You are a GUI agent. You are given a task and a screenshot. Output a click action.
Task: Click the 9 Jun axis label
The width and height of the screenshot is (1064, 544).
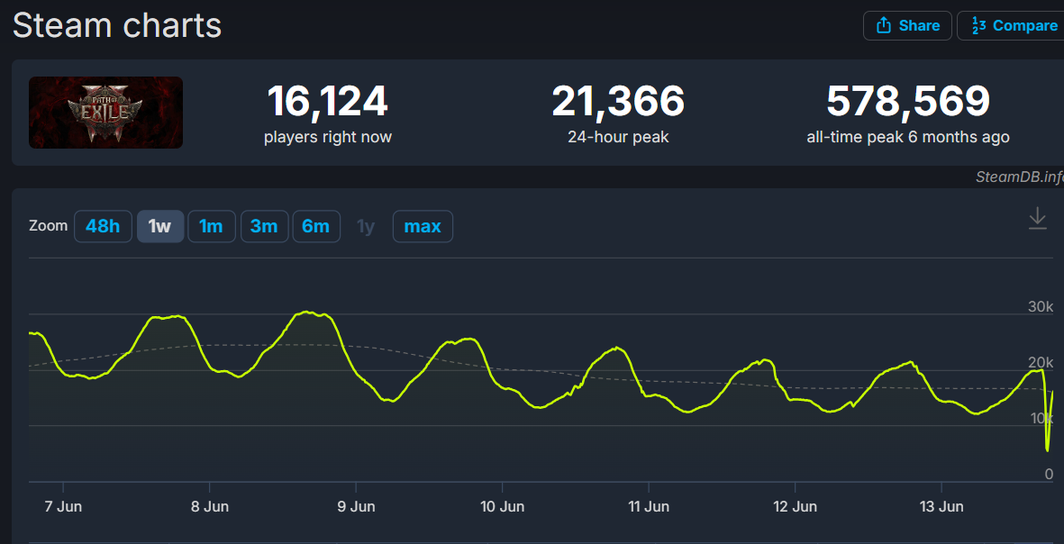pos(356,507)
